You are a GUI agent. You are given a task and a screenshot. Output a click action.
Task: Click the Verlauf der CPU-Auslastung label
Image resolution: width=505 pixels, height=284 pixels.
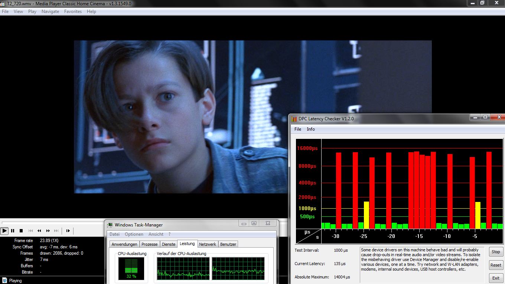point(182,254)
